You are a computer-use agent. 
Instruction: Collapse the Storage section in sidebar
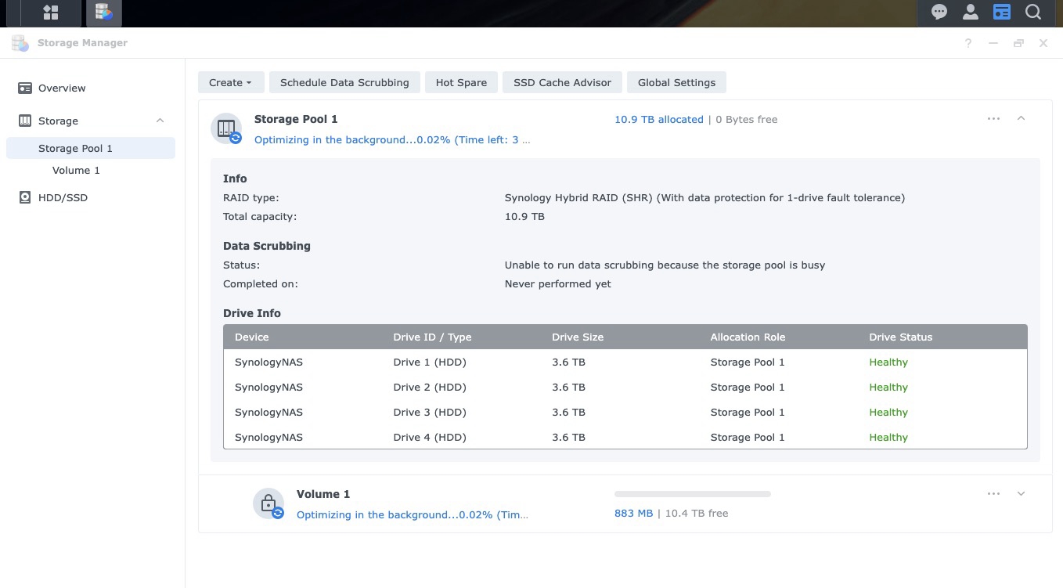tap(160, 121)
